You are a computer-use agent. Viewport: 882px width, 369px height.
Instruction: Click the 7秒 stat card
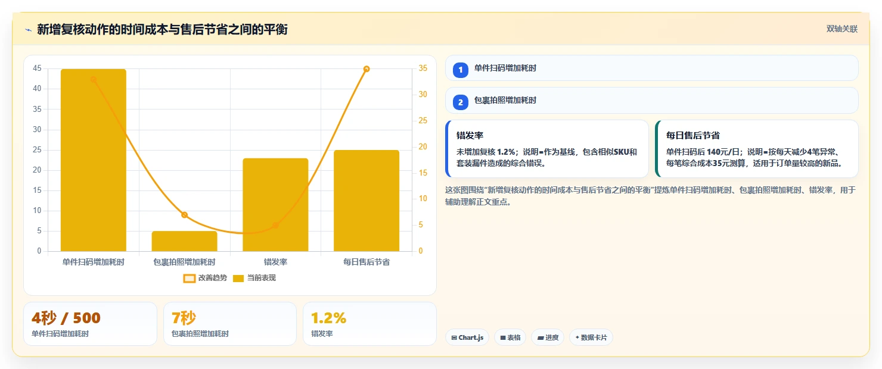(230, 324)
